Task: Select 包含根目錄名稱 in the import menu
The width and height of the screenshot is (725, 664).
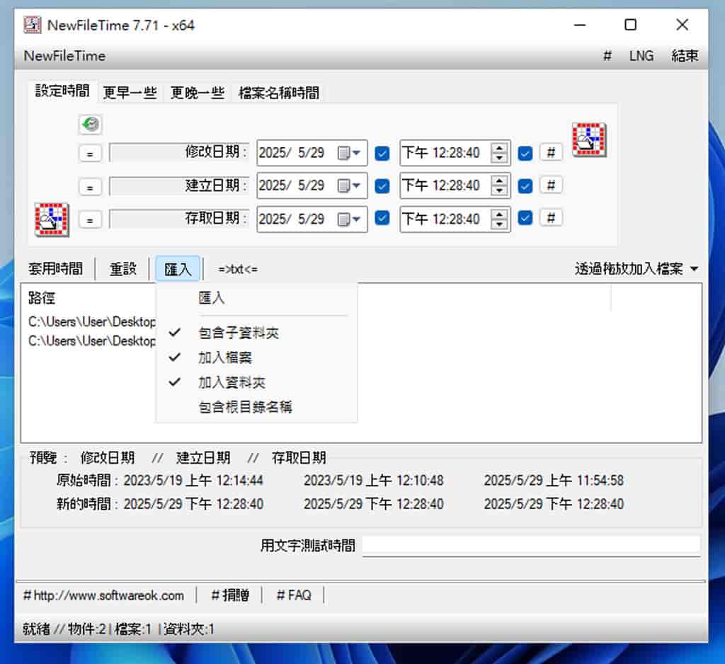Action: [245, 407]
